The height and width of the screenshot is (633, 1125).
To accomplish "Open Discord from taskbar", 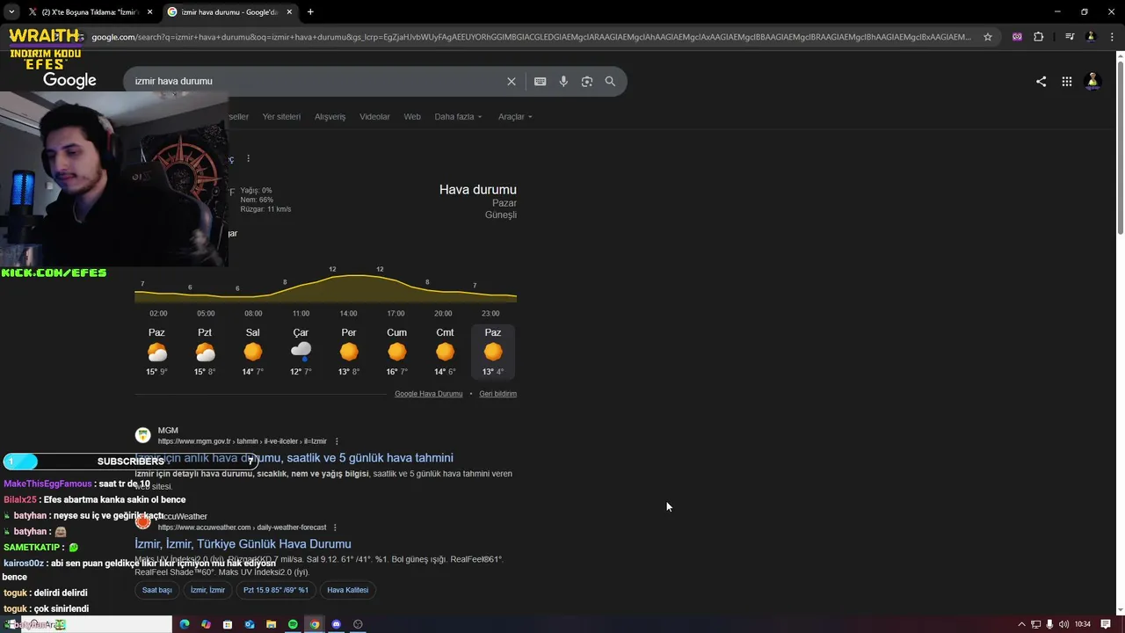I will (x=336, y=624).
